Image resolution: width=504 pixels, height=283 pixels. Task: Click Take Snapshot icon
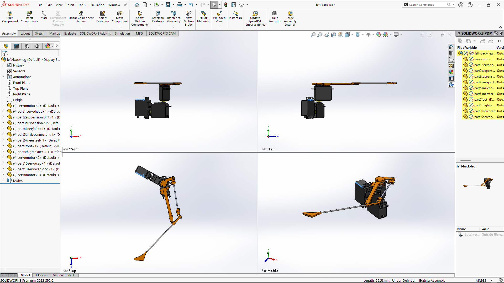(275, 14)
